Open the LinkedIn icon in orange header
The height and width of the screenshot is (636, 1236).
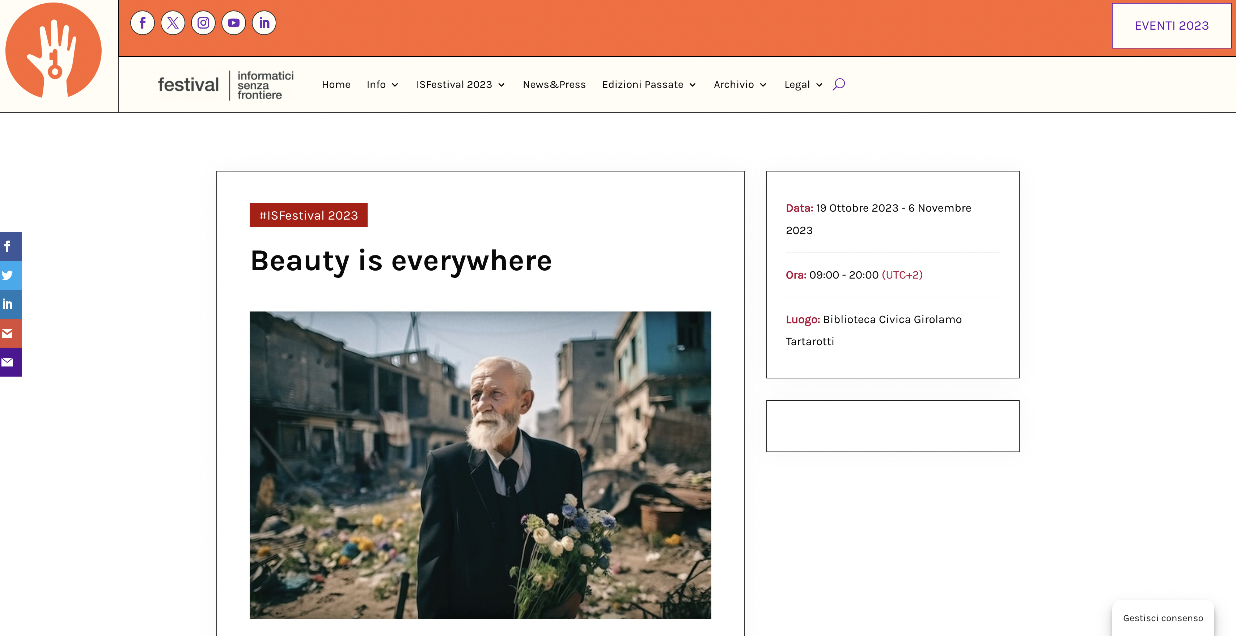point(264,23)
